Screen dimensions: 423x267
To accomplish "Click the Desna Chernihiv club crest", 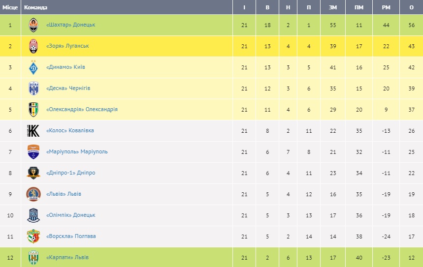I will tap(33, 89).
